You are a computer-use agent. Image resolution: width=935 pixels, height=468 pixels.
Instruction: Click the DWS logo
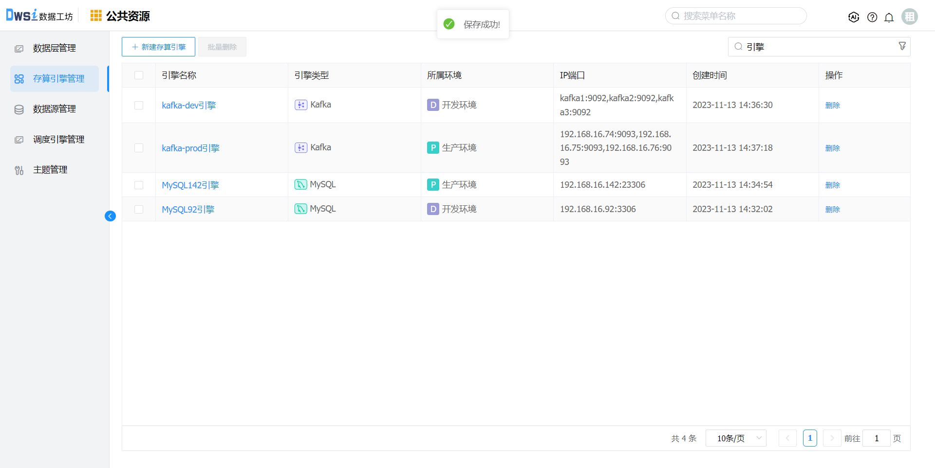pyautogui.click(x=22, y=16)
